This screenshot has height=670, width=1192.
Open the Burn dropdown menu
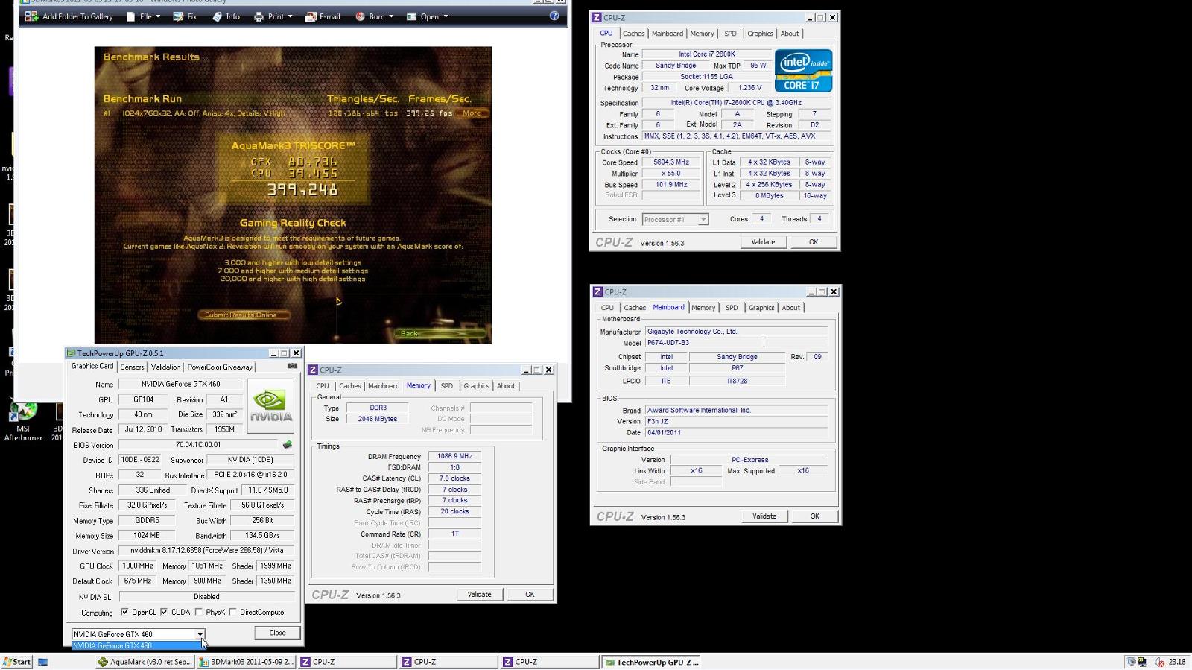pyautogui.click(x=375, y=16)
